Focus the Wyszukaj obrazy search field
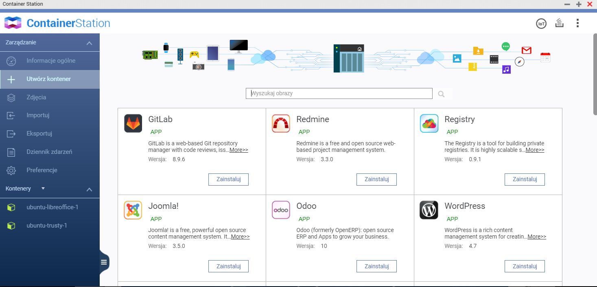 tap(339, 94)
